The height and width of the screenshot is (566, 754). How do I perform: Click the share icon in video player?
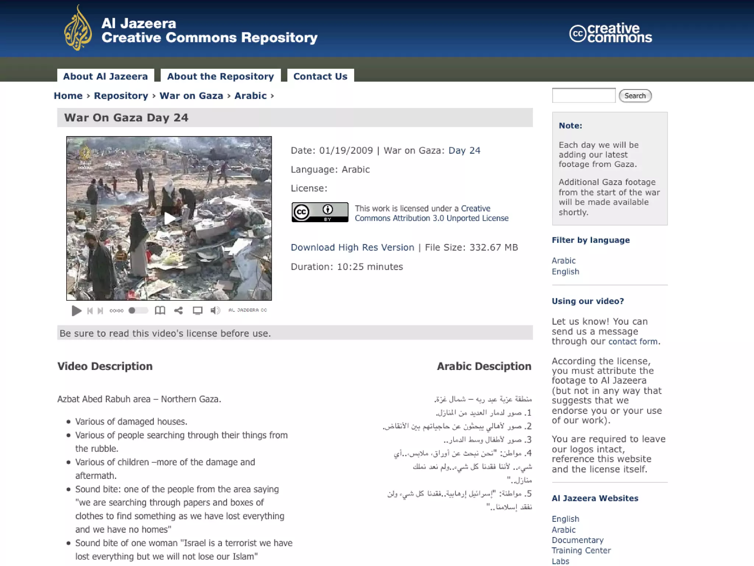(x=179, y=311)
